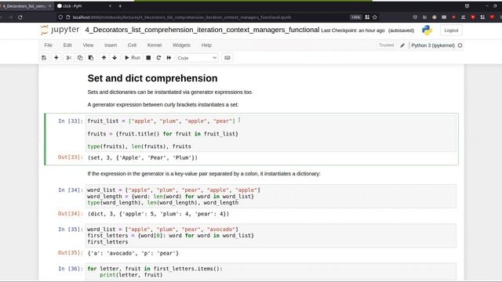Image resolution: width=502 pixels, height=282 pixels.
Task: Click the Out[33] prompt label
Action: click(70, 157)
